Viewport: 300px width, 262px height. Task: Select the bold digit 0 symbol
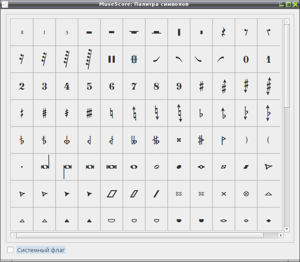[246, 59]
